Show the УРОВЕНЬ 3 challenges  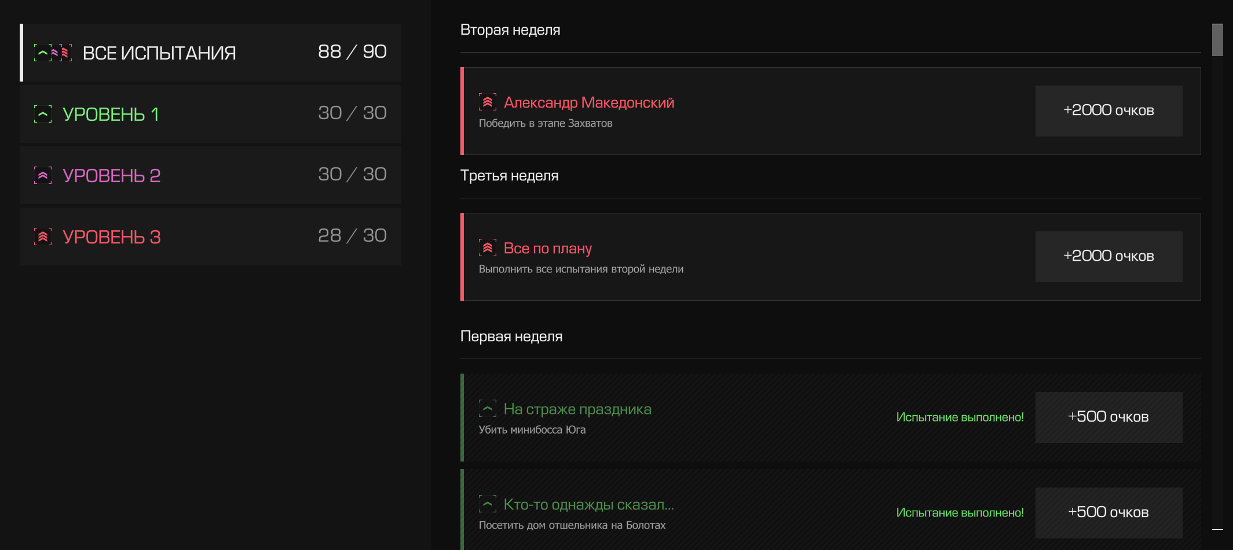pos(211,237)
